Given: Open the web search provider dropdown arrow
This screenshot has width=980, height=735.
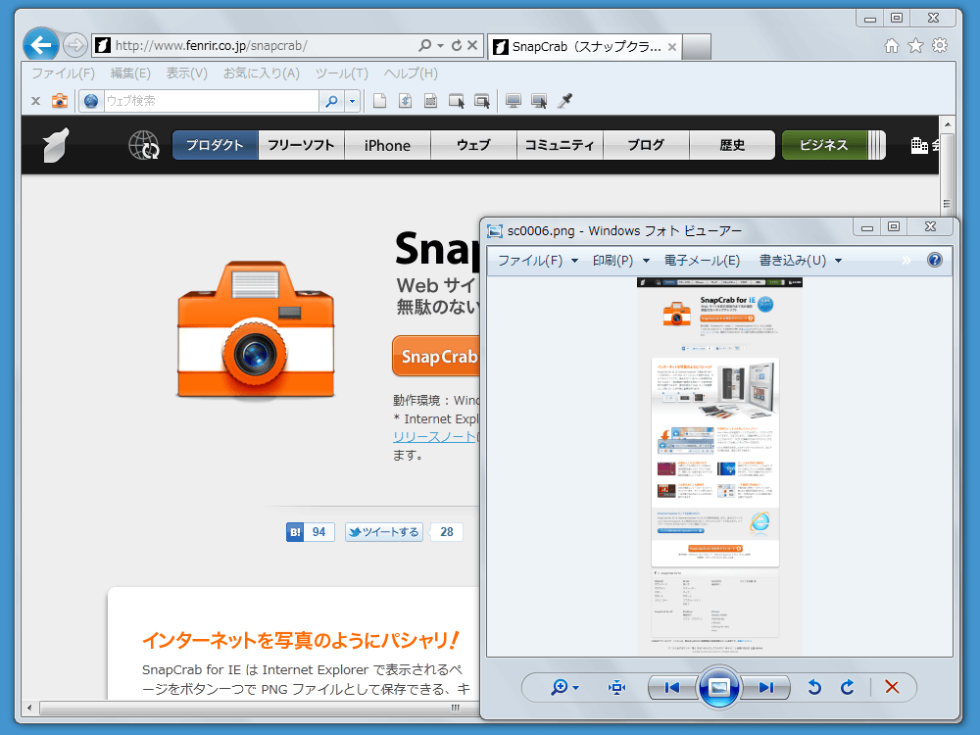Looking at the screenshot, I should pos(353,101).
